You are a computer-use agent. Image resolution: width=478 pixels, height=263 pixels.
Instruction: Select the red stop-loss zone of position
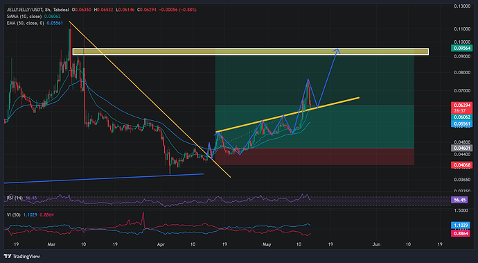(315, 157)
